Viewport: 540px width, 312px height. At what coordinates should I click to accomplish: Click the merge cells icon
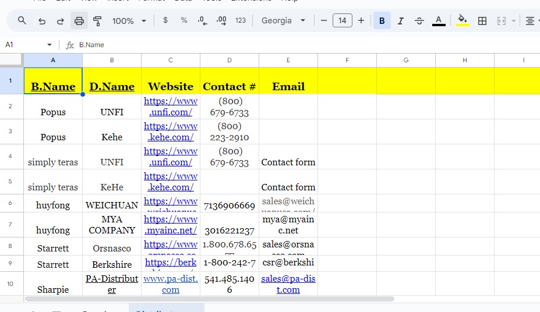[502, 21]
